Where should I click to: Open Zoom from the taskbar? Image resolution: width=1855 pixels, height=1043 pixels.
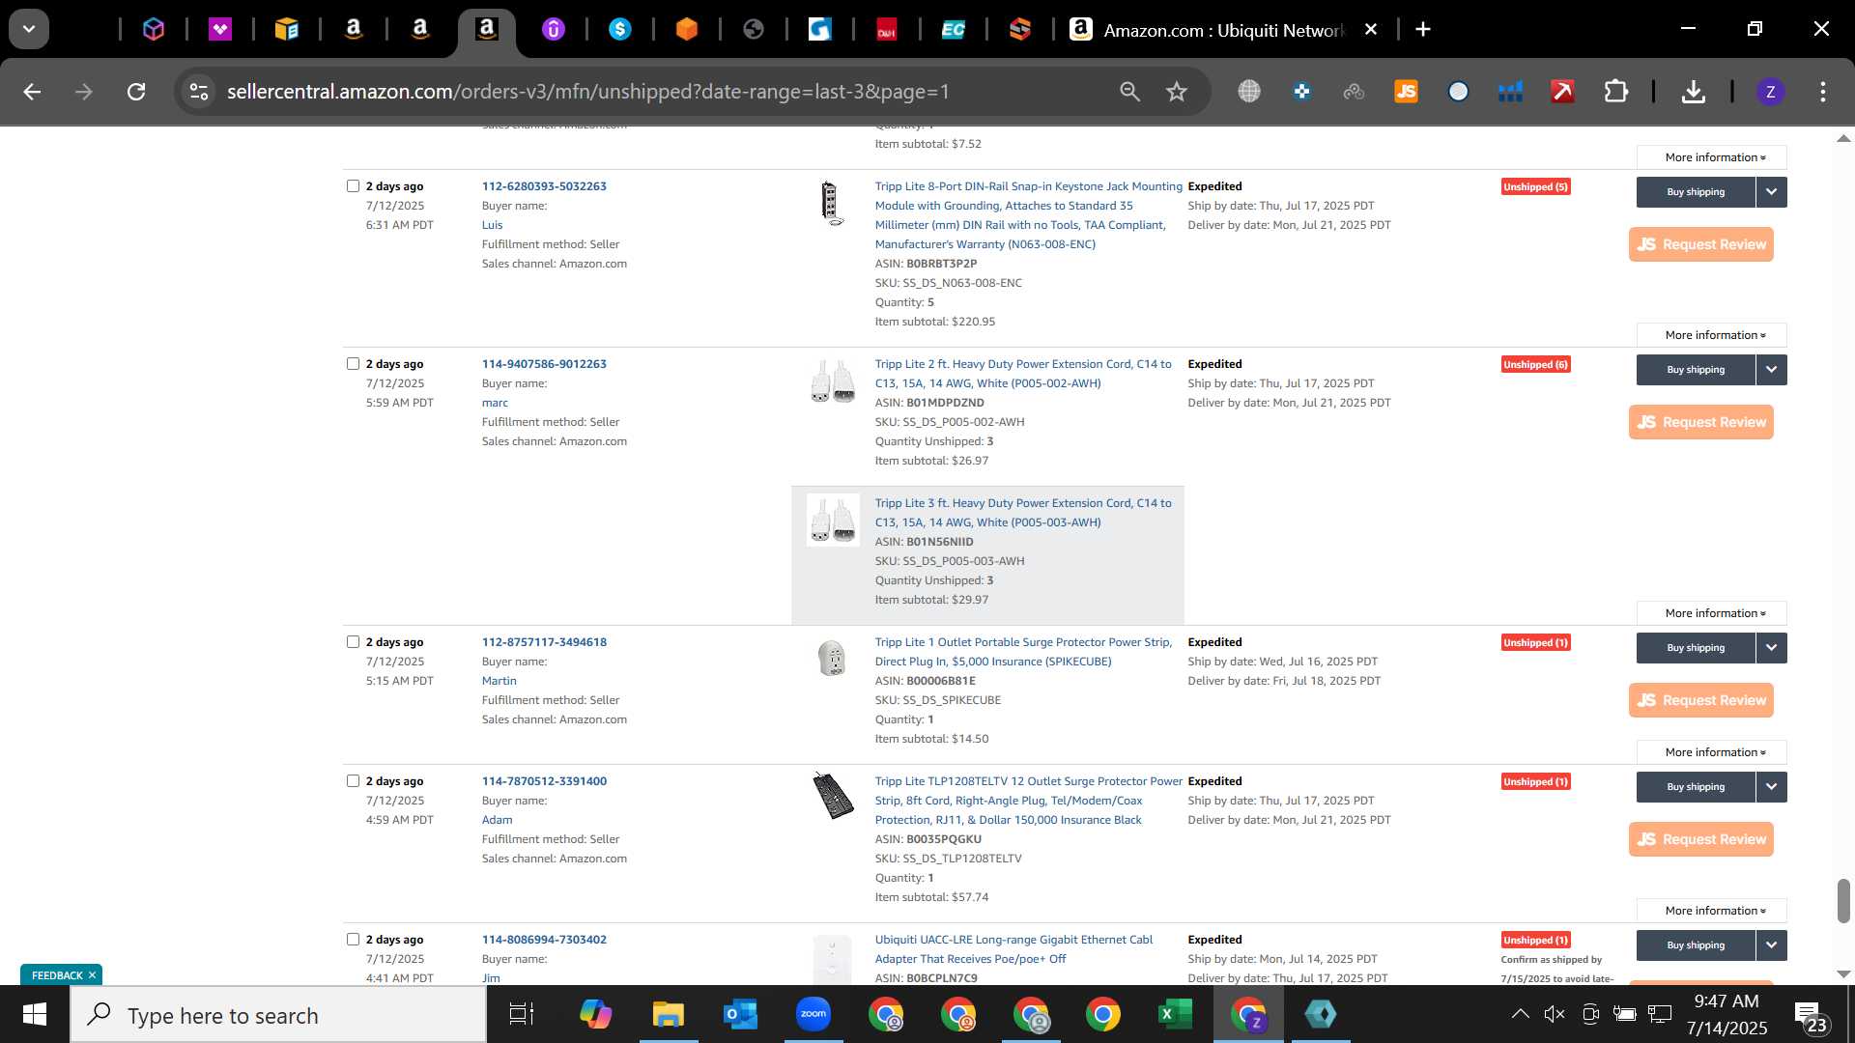(x=813, y=1015)
